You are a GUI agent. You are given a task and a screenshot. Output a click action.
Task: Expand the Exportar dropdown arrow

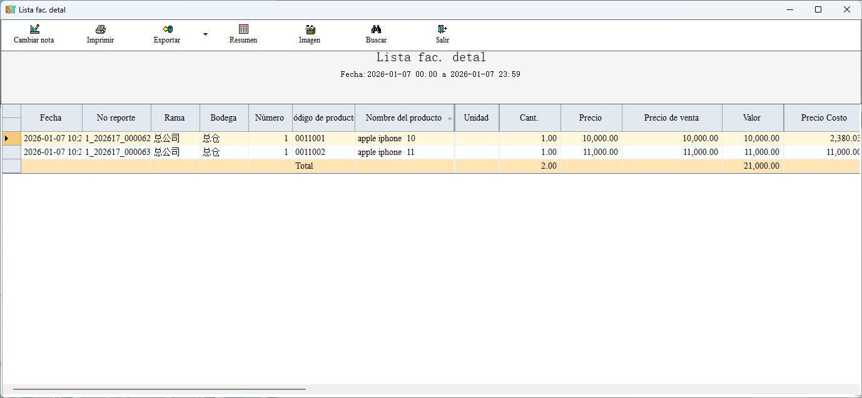pyautogui.click(x=205, y=34)
